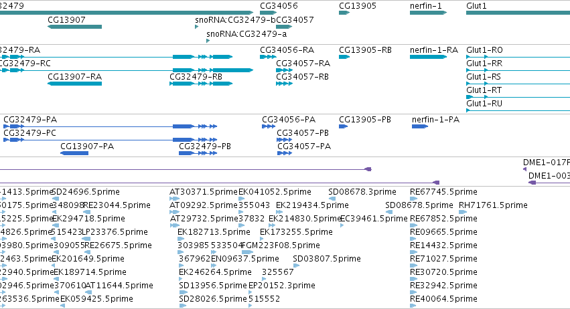
Task: Select protein CG32479-PC label
Action: pos(30,133)
